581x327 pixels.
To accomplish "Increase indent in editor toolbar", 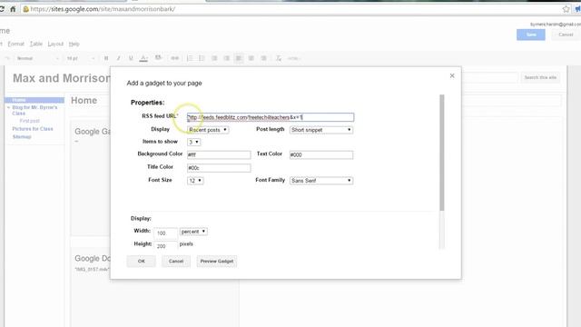I will pyautogui.click(x=226, y=58).
